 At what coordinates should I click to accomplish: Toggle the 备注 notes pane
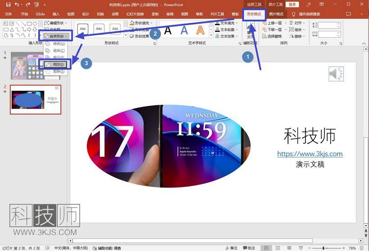[232, 248]
